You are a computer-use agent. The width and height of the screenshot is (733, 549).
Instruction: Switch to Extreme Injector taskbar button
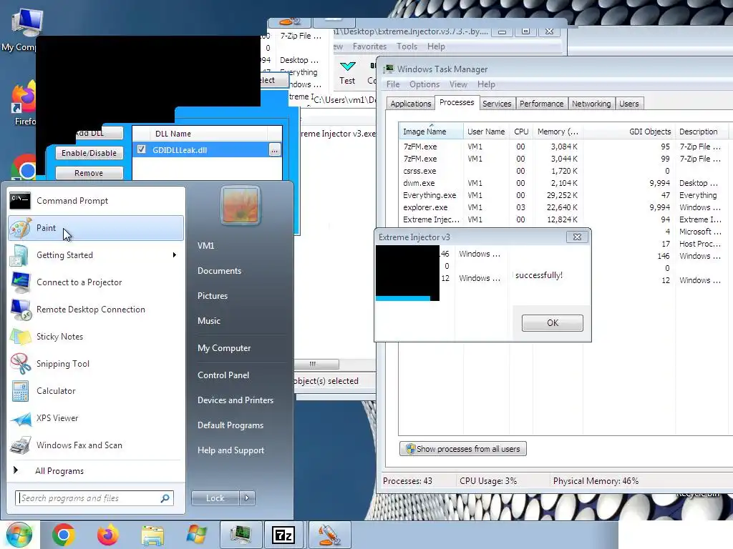click(329, 535)
